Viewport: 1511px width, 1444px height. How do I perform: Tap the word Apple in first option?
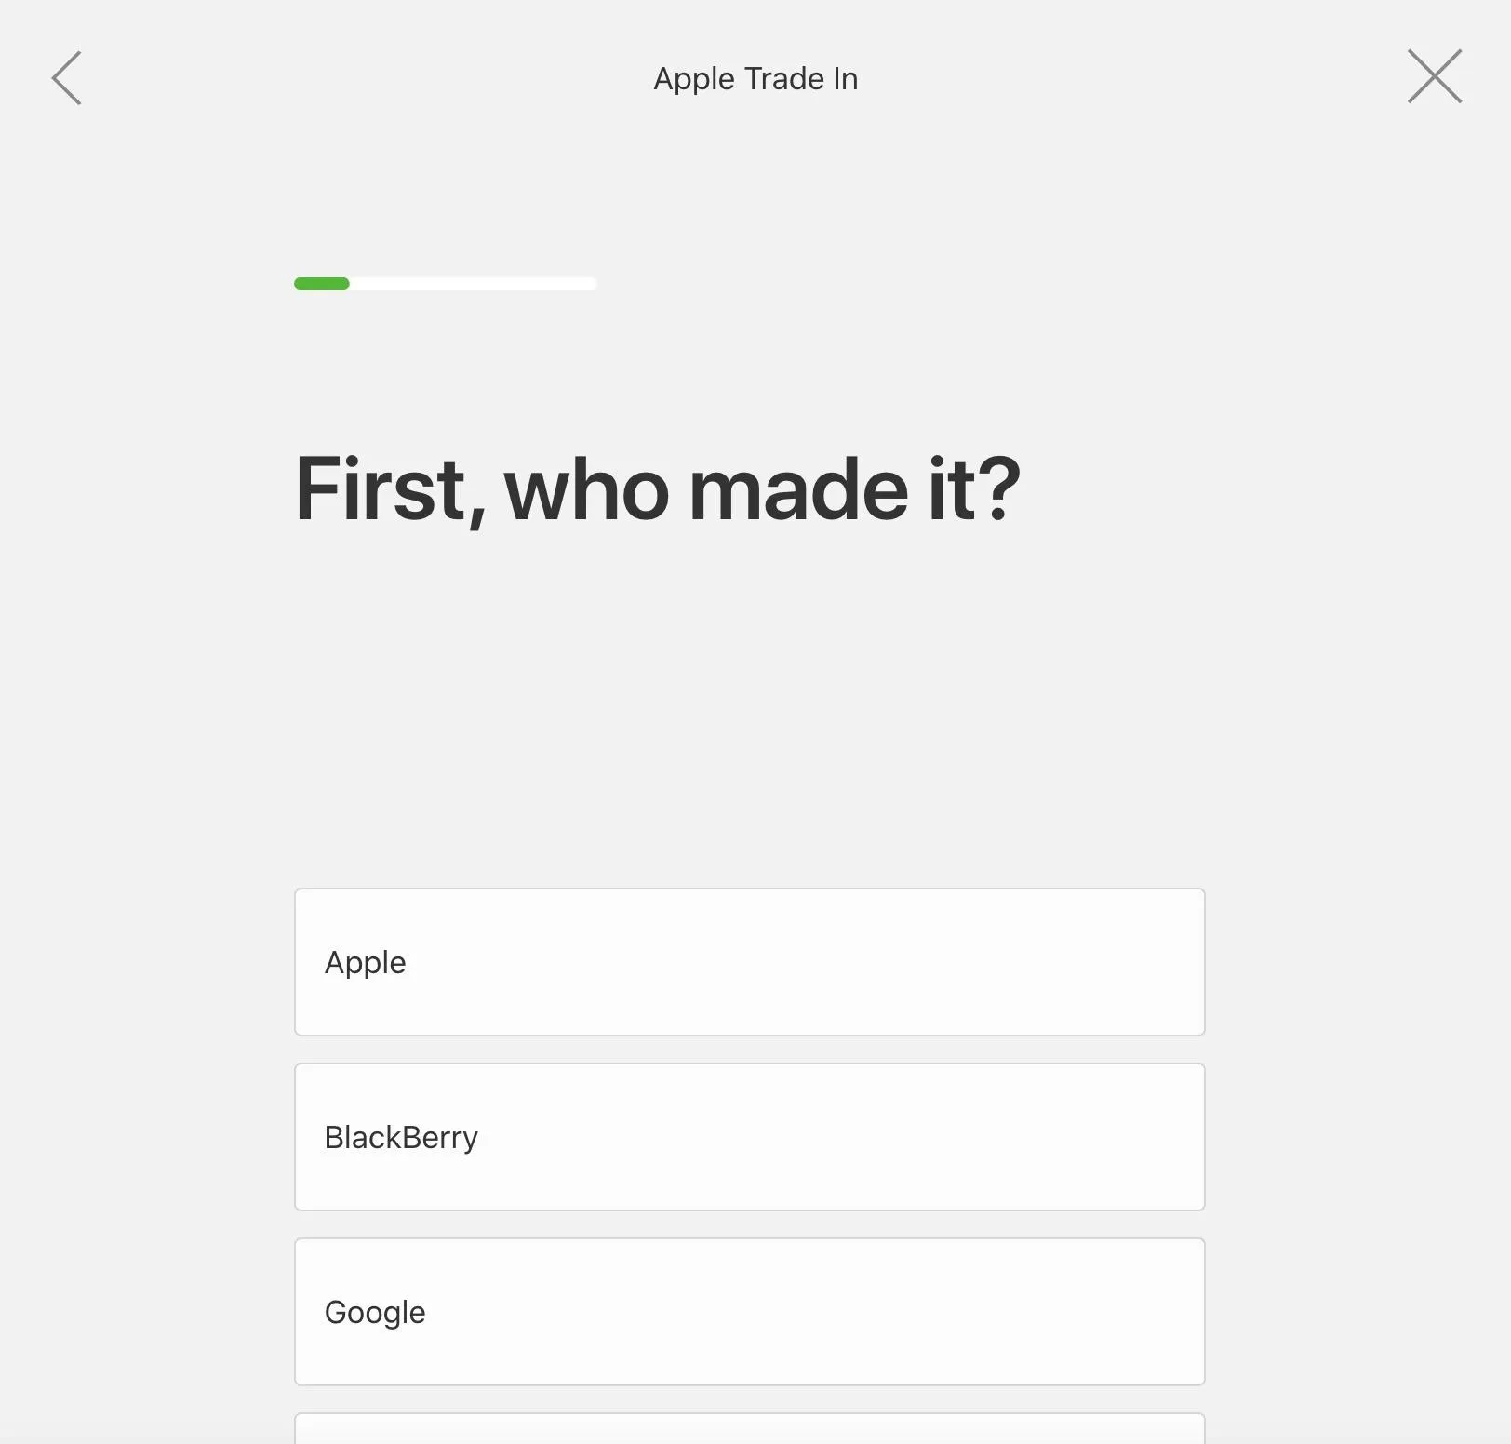pos(365,963)
